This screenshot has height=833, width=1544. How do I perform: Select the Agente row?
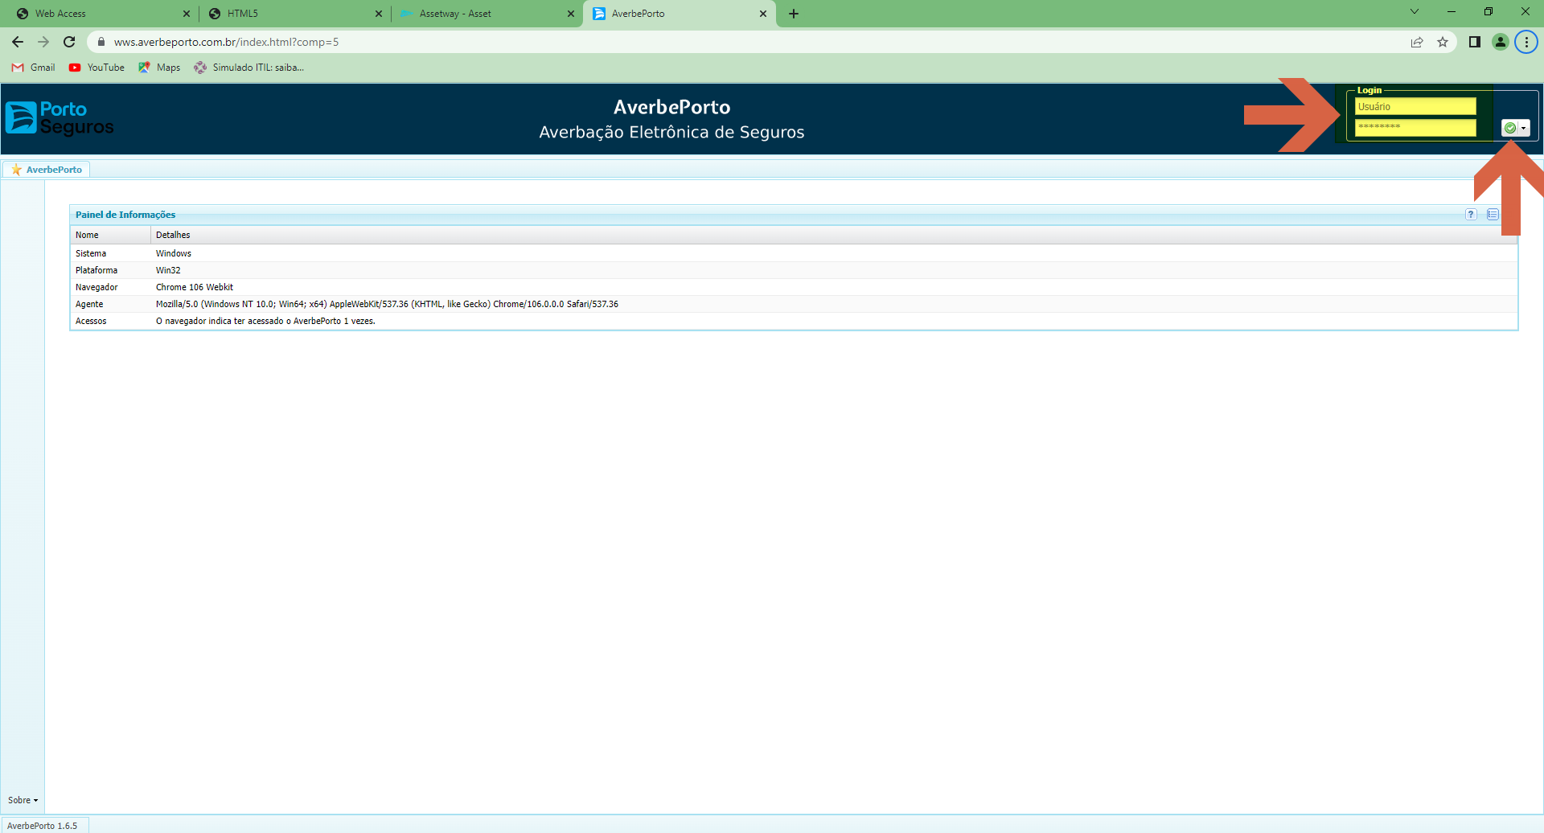click(x=794, y=304)
